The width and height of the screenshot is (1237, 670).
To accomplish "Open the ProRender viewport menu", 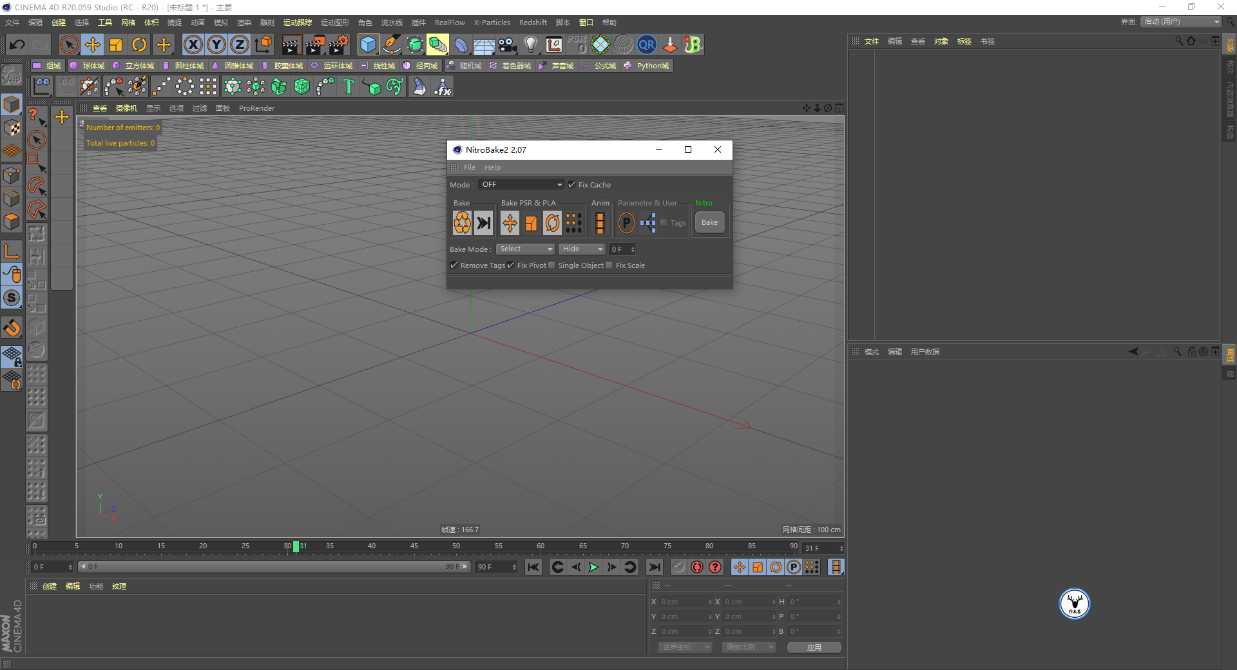I will tap(256, 108).
